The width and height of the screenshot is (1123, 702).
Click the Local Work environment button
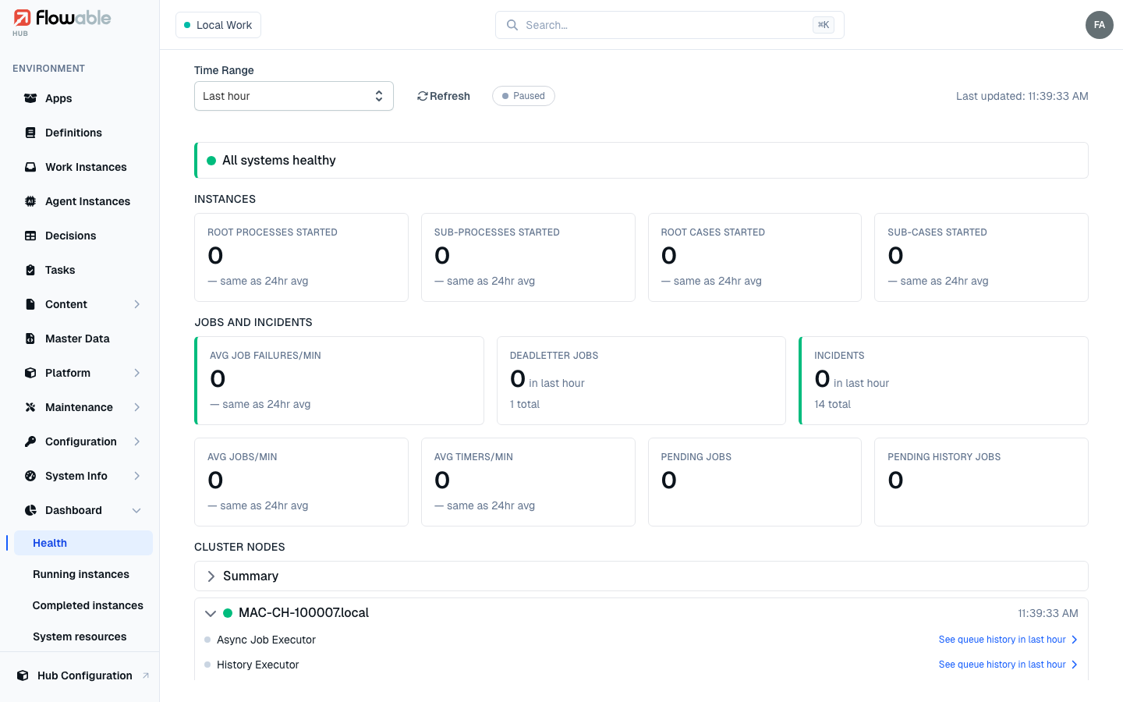point(218,25)
